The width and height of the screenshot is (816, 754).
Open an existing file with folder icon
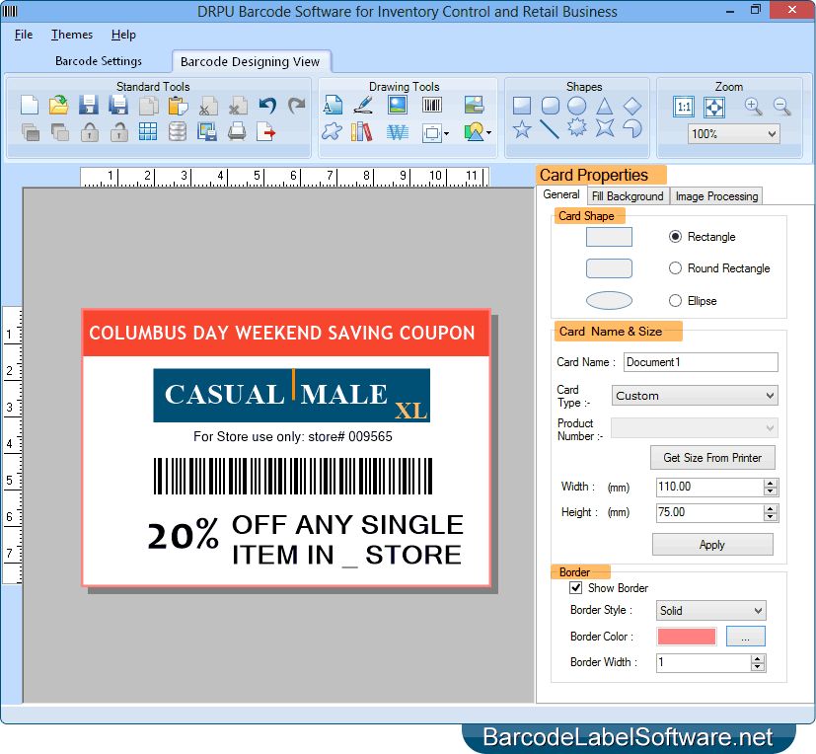click(59, 106)
